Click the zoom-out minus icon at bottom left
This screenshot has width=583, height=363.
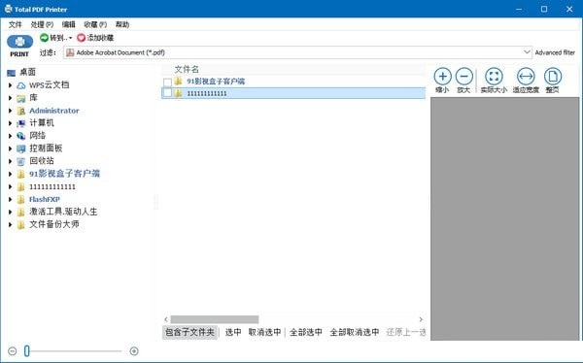coord(13,351)
